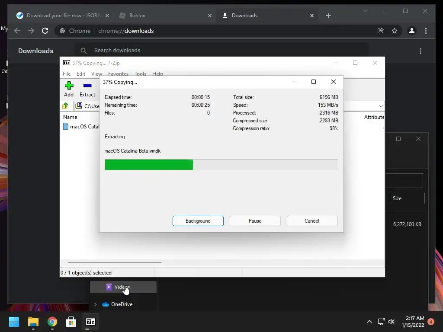This screenshot has width=443, height=332.
Task: Close the 37% Copying dialog
Action: 334,82
